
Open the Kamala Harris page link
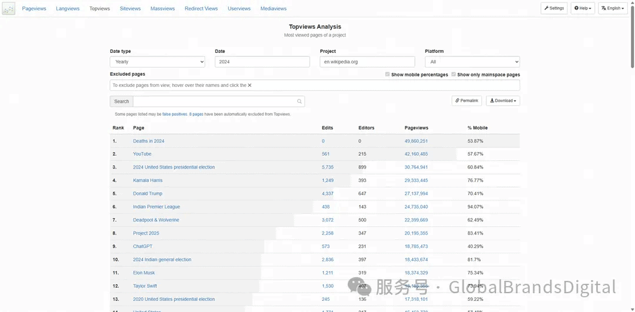(x=148, y=180)
